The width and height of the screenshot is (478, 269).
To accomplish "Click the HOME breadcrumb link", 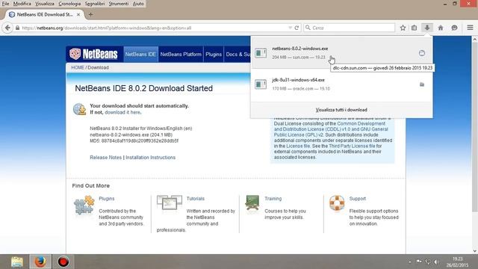I will point(78,67).
